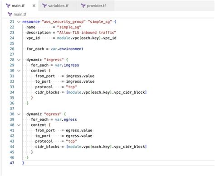Collapse the dynamic egress block at line 38
The image size is (215, 176).
tap(19, 114)
